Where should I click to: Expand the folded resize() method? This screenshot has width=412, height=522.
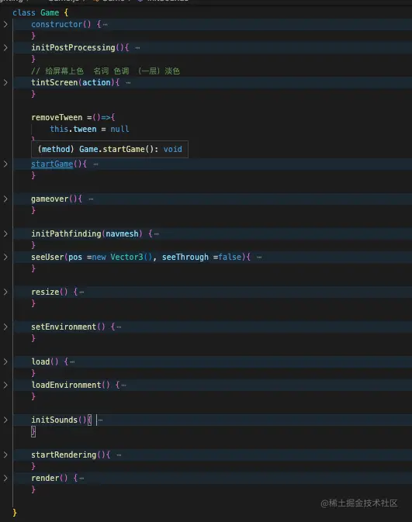click(x=5, y=292)
